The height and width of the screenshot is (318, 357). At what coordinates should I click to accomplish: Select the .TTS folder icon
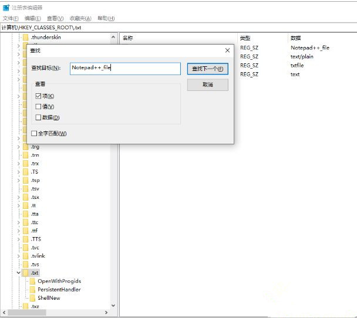click(26, 239)
